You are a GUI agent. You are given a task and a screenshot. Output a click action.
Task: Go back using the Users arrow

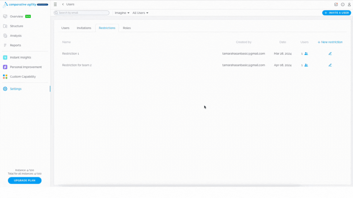(63, 4)
